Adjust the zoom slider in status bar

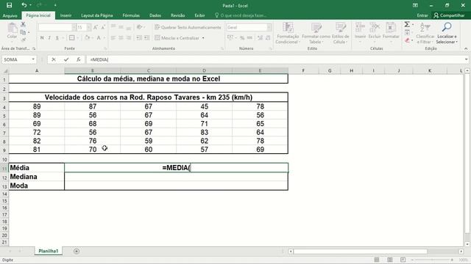point(432,260)
